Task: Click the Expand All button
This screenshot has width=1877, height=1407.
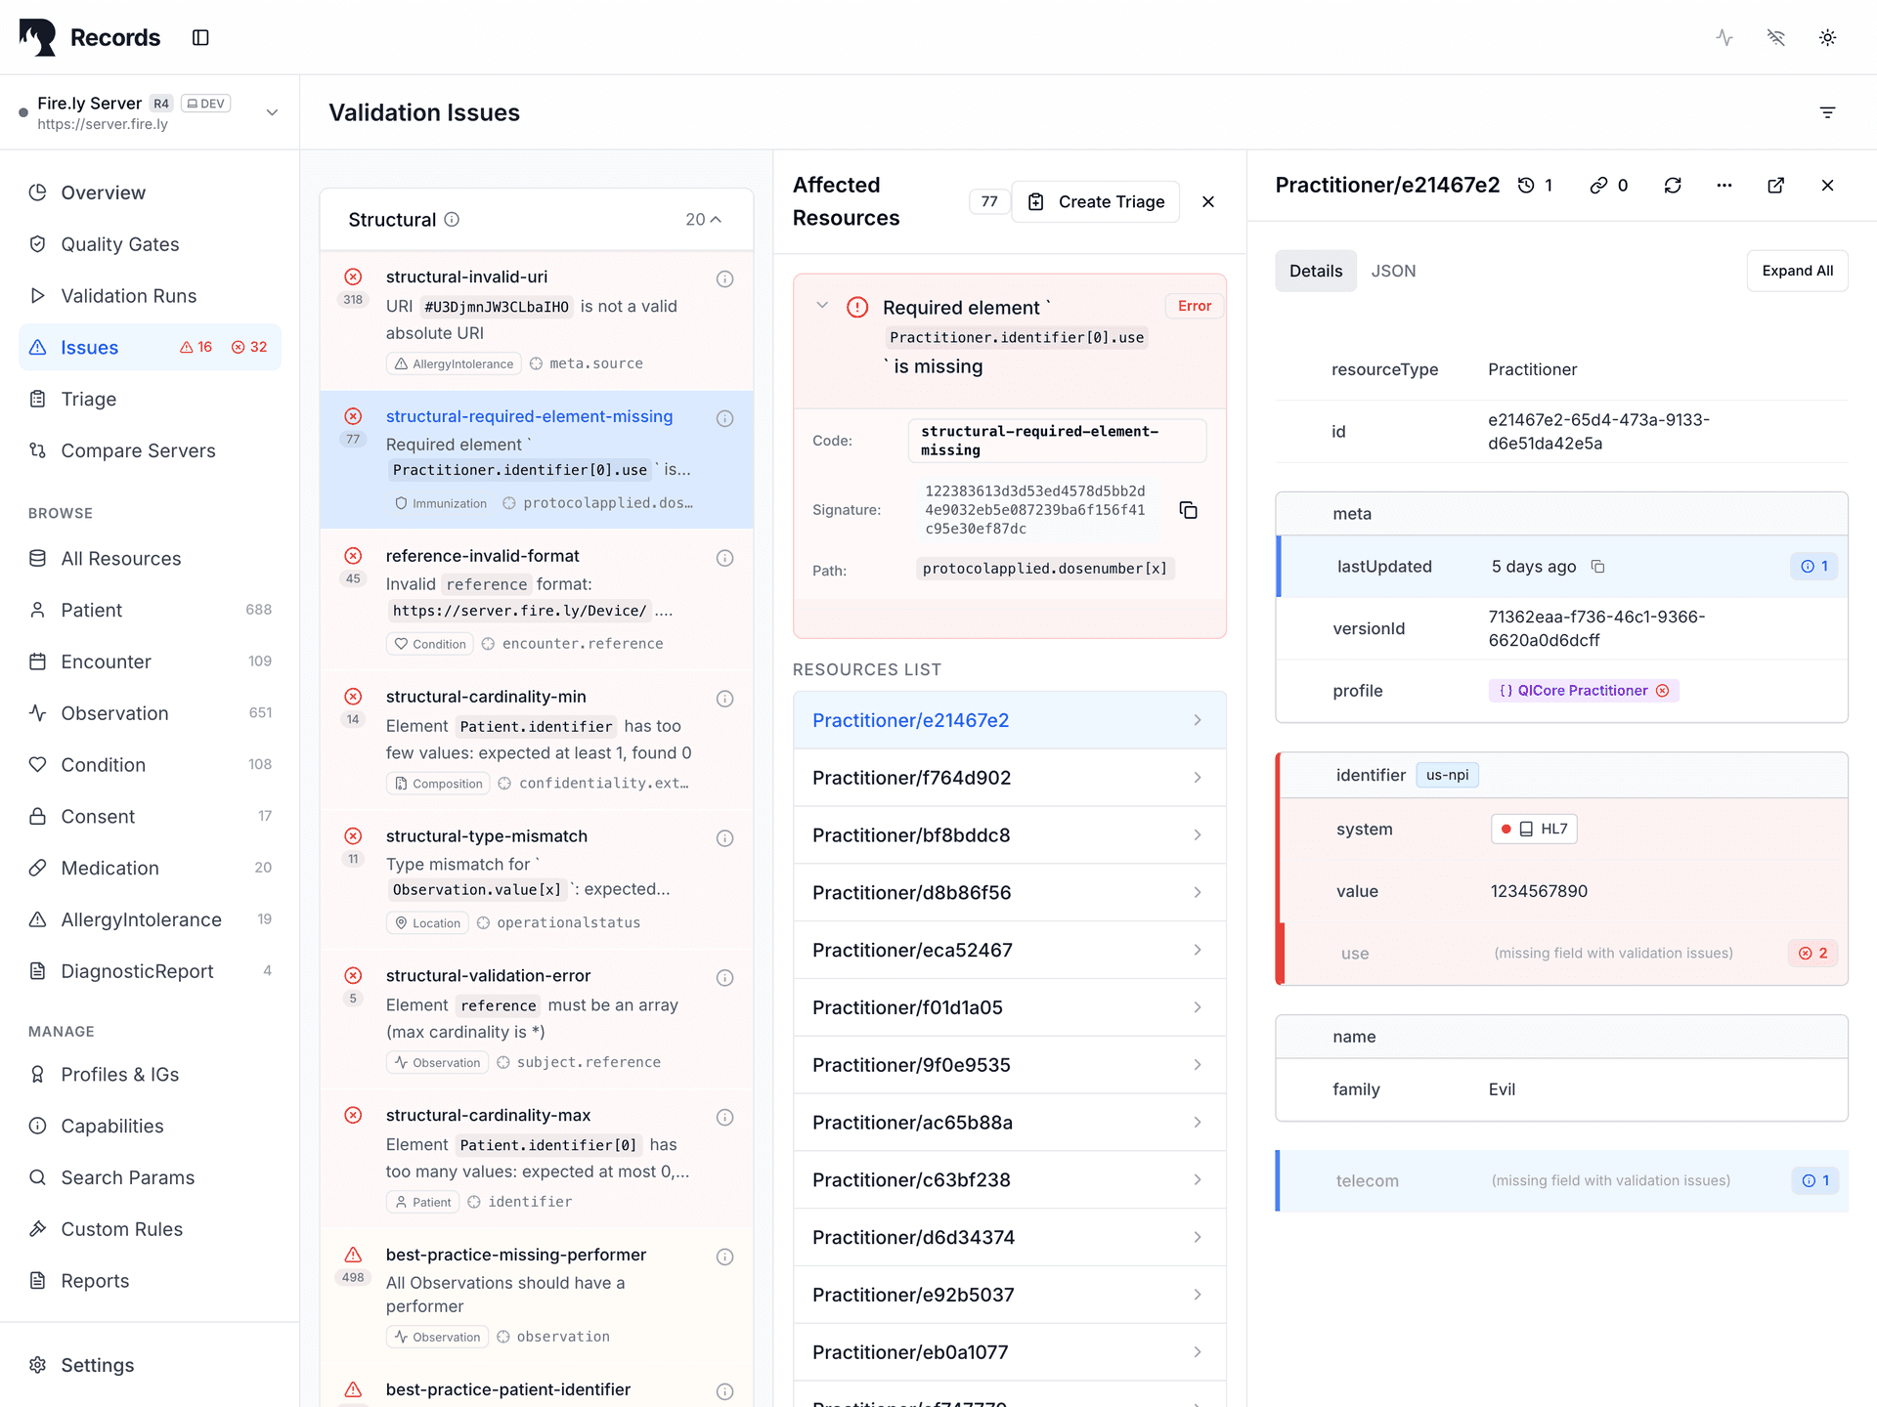Action: (1797, 271)
